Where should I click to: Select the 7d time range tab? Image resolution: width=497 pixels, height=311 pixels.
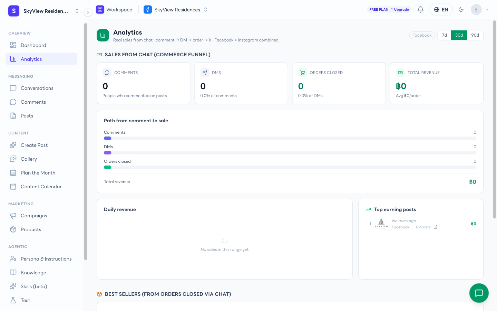[445, 35]
